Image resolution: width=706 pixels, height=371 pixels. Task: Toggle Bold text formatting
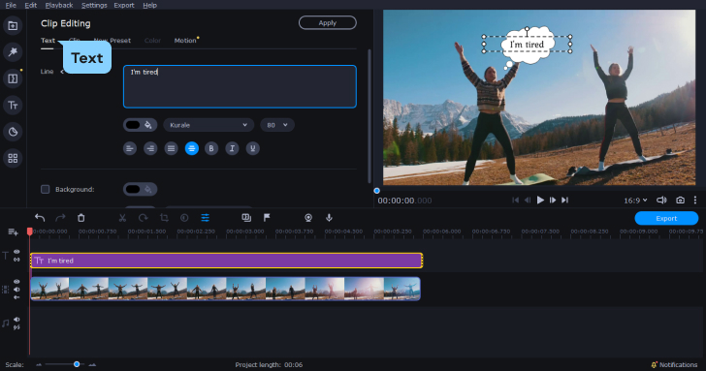point(211,148)
